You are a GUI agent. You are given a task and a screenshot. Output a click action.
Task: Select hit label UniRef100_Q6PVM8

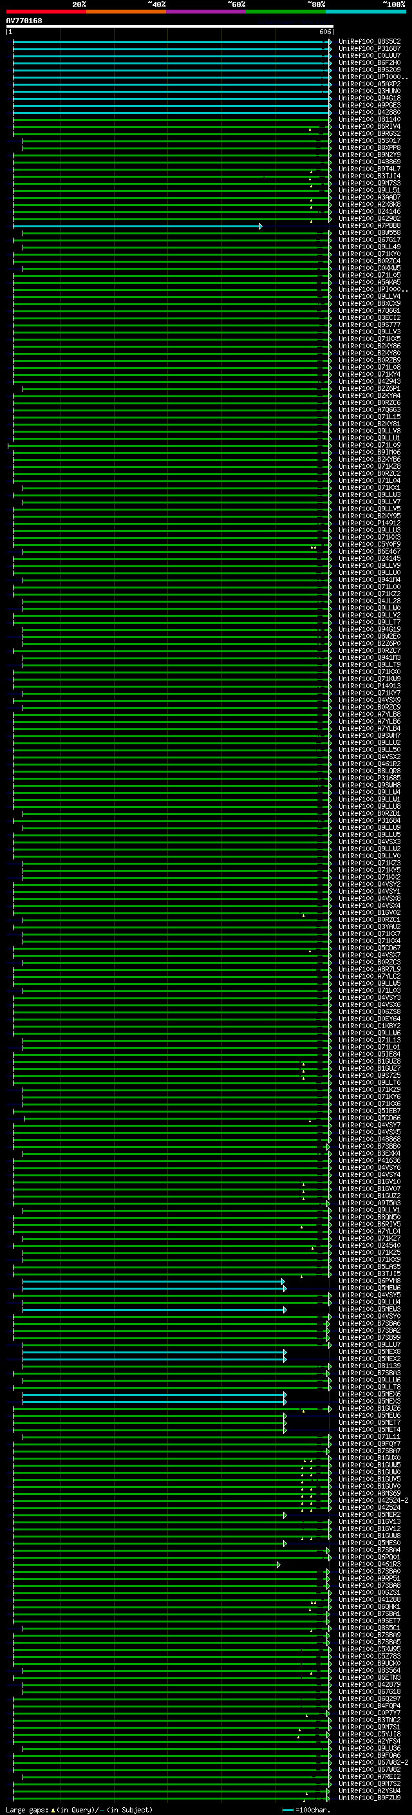369,1281
